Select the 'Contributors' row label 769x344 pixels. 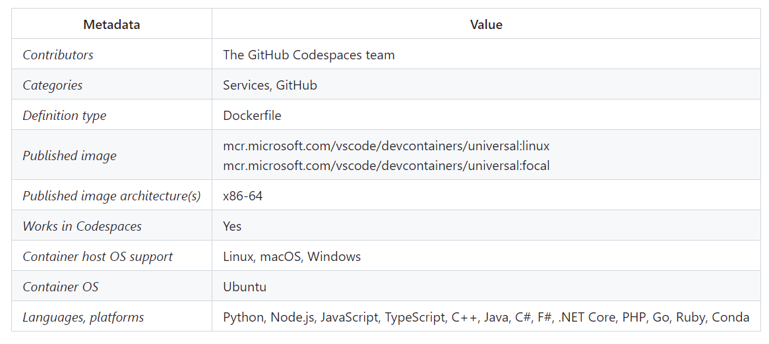click(x=58, y=55)
